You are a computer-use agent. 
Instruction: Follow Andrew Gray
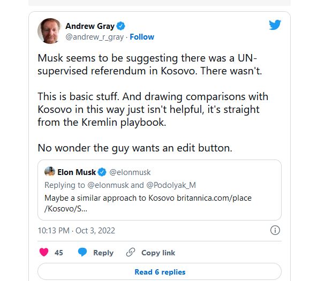142,37
